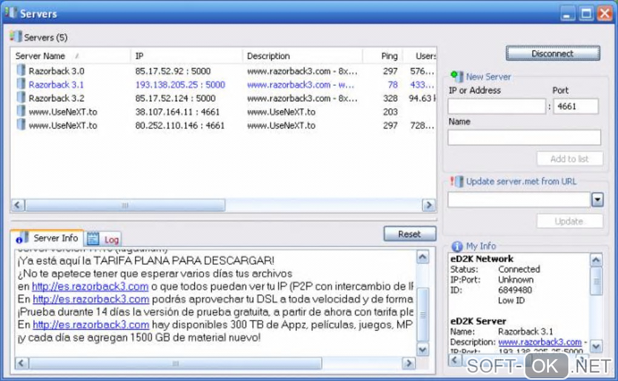Open the server.met URL dropdown

[x=597, y=200]
